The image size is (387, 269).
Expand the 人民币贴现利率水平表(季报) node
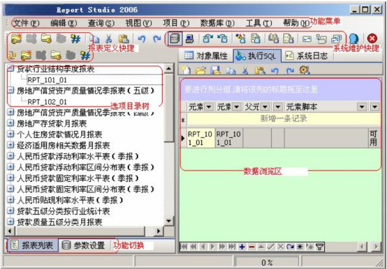tap(10, 200)
